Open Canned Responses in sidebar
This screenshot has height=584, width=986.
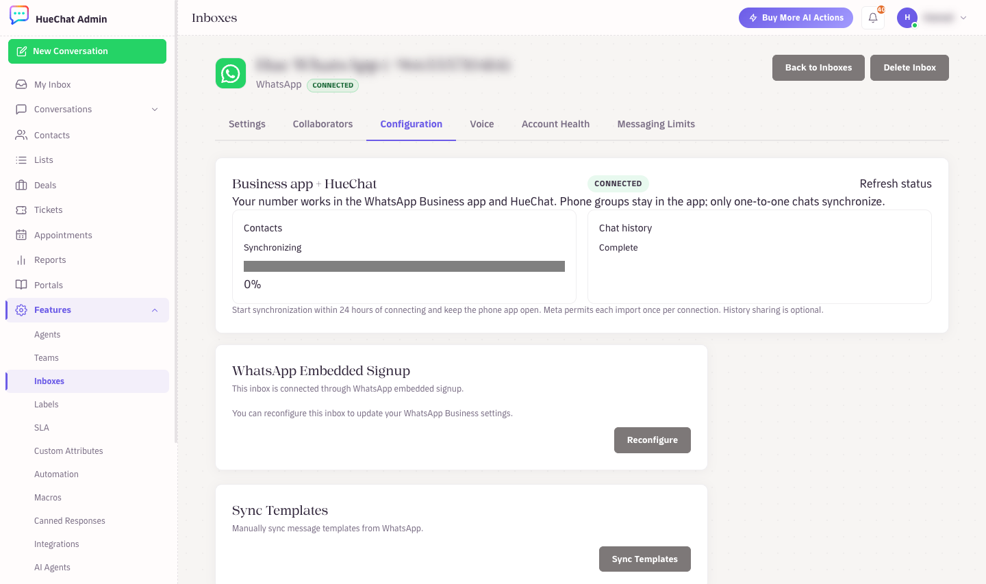tap(70, 521)
